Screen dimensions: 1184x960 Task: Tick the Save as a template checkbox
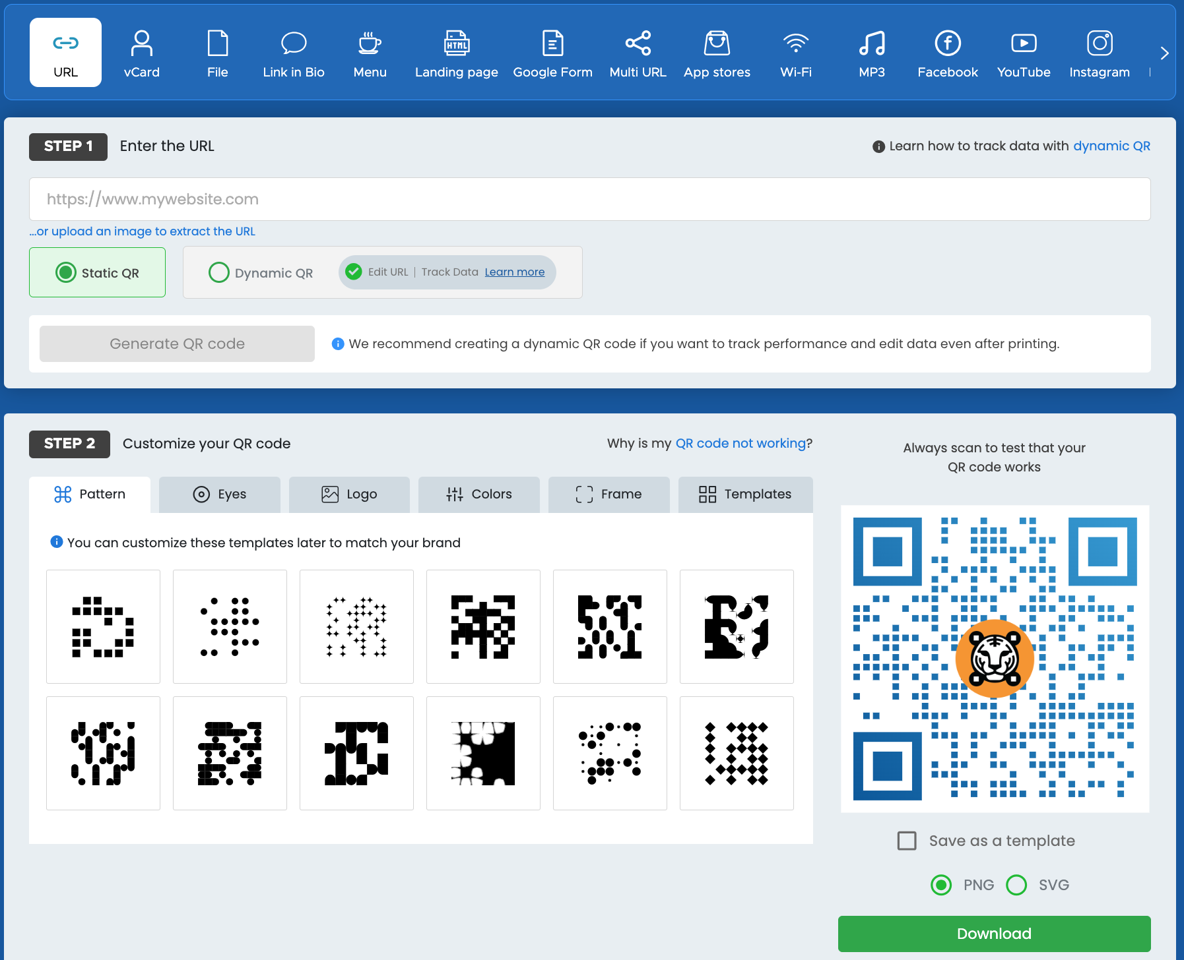point(907,841)
